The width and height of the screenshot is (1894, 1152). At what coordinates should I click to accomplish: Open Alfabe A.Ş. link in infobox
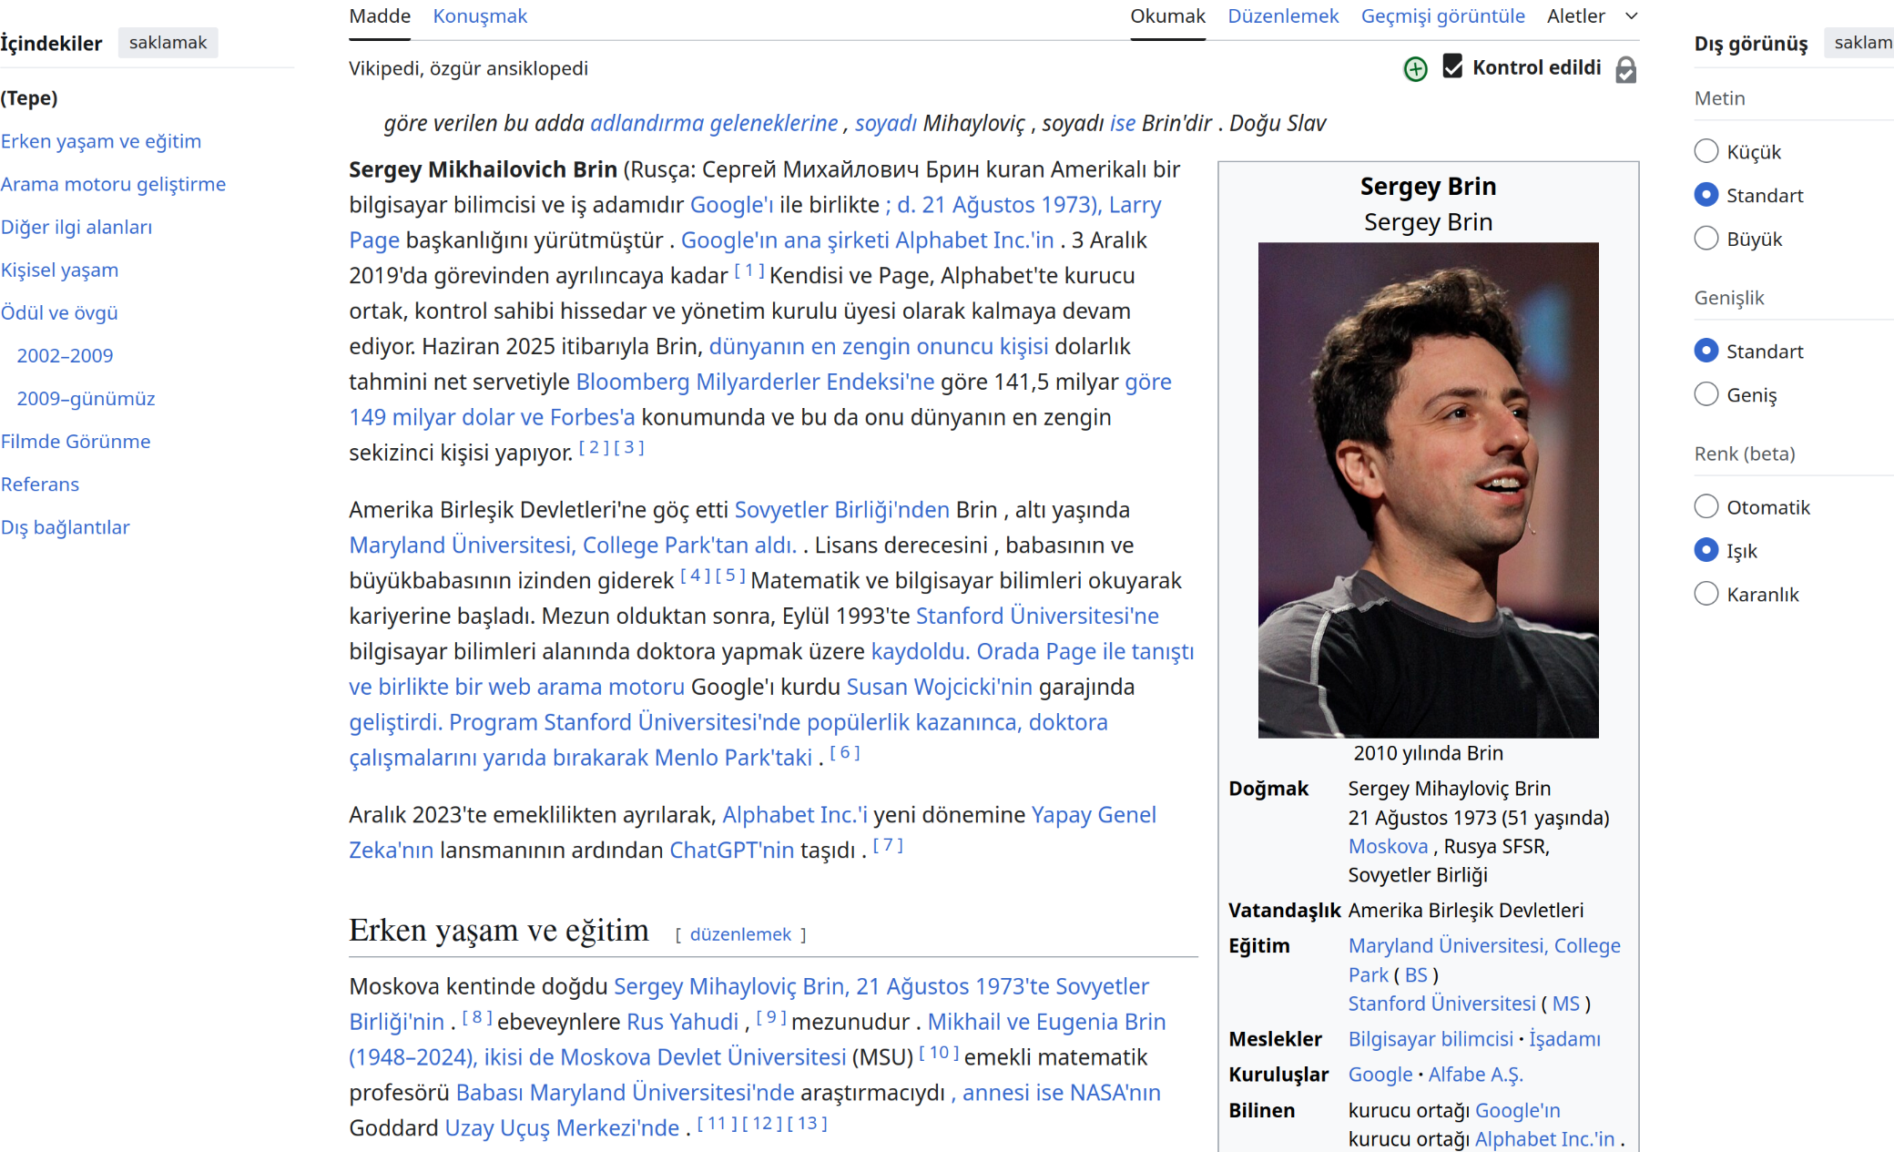pos(1475,1075)
